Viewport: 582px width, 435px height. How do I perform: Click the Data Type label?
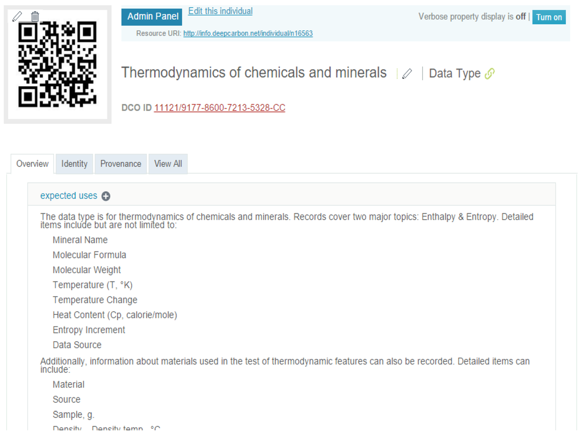point(455,74)
